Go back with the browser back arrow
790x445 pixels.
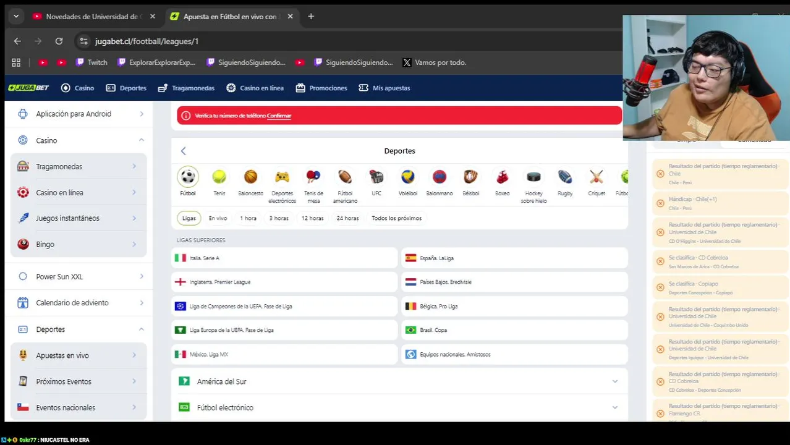pyautogui.click(x=17, y=41)
